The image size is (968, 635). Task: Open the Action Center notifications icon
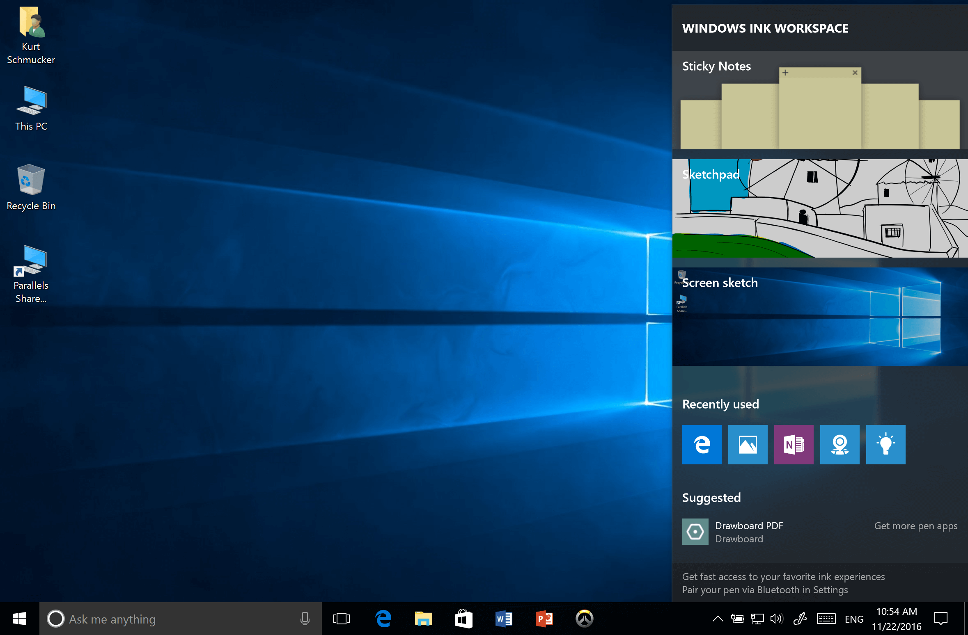point(941,619)
